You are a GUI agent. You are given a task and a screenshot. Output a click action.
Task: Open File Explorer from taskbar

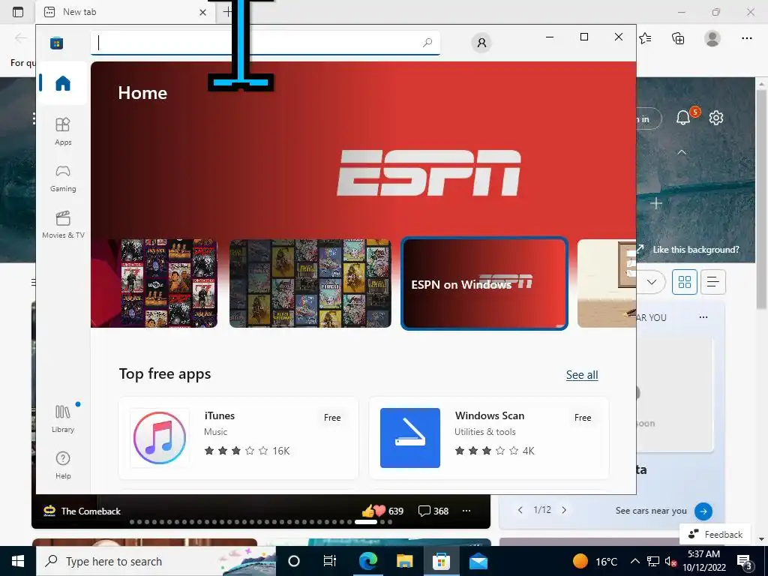point(404,561)
